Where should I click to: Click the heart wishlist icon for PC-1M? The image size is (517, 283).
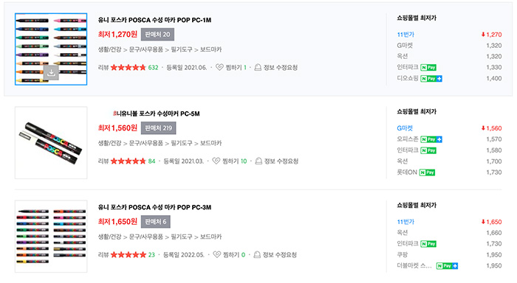219,68
